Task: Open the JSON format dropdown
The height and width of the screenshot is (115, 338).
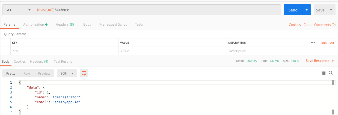Action: pos(67,73)
